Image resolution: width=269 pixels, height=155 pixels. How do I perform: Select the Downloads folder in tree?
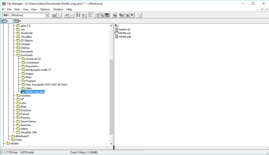point(24,55)
